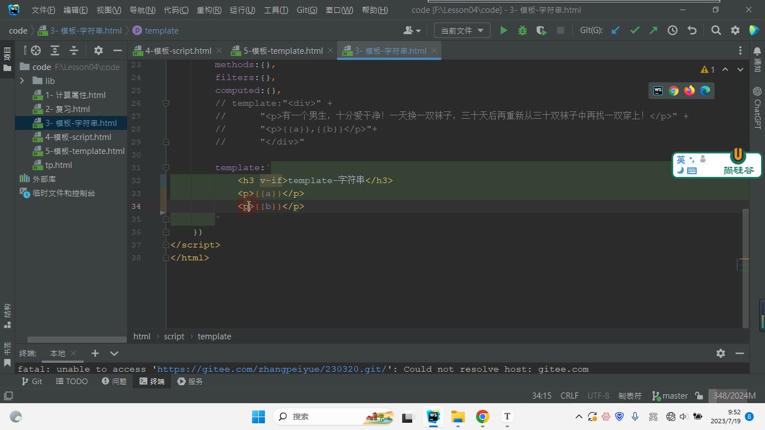765x430 pixels.
Task: Open terminal tab options dropdown arrow
Action: tap(114, 353)
